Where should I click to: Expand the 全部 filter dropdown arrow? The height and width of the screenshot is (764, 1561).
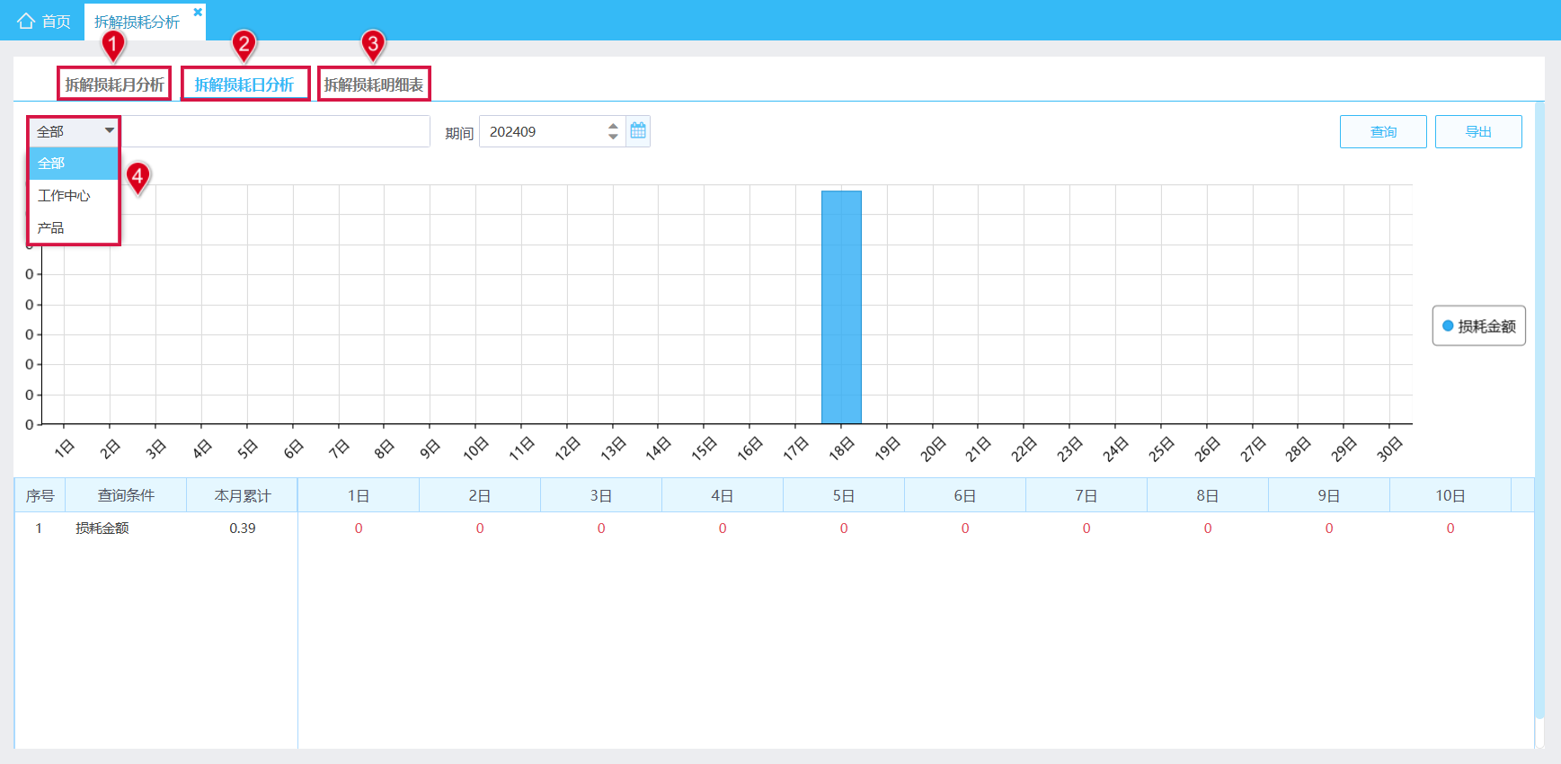tap(109, 131)
